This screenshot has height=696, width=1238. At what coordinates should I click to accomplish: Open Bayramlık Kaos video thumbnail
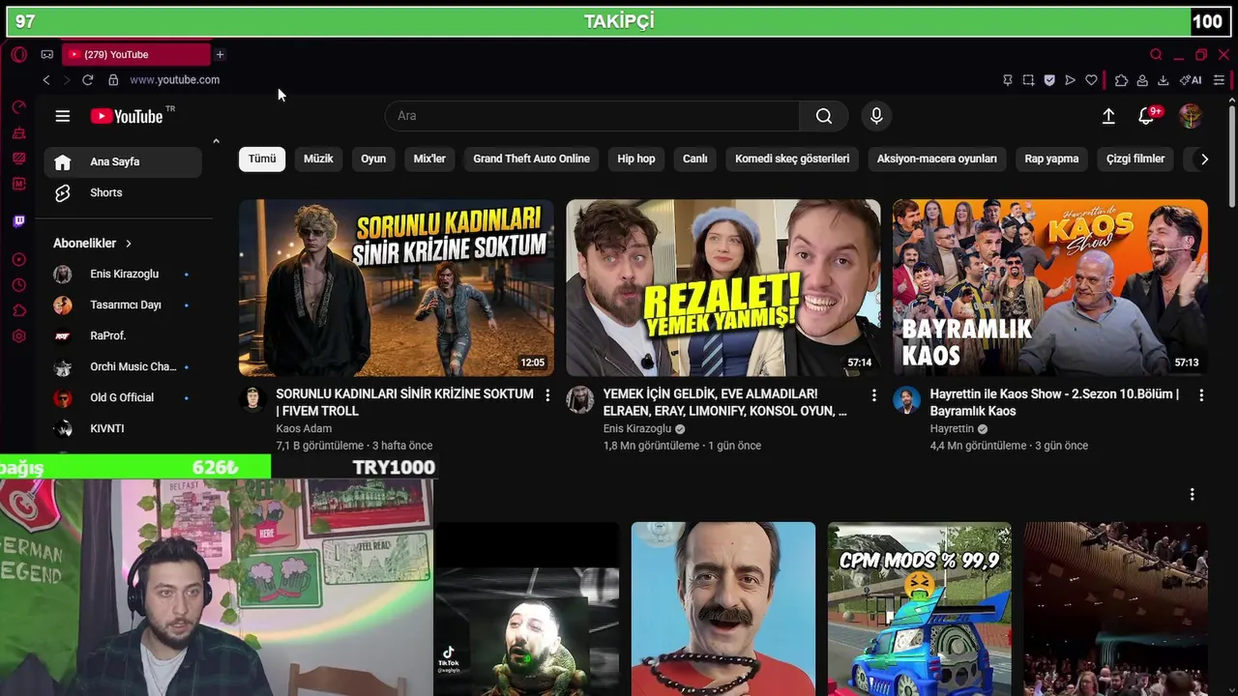tap(1050, 288)
